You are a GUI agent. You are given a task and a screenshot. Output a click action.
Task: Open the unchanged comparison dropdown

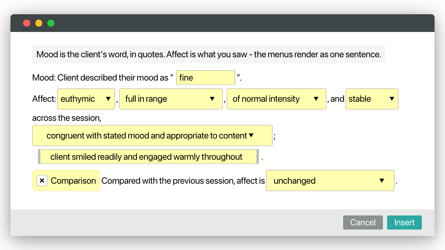pos(330,181)
